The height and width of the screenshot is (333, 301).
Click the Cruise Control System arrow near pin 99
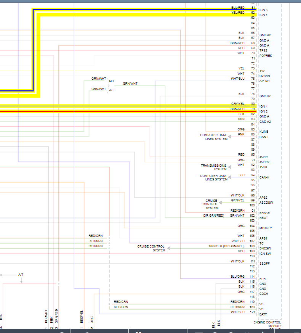[x=221, y=203]
